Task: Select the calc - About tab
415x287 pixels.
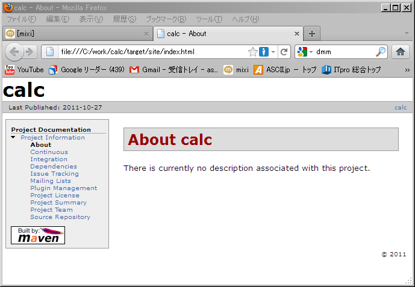Action: click(228, 34)
